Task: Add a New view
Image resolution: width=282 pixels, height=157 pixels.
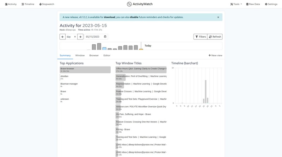Action: click(215, 56)
